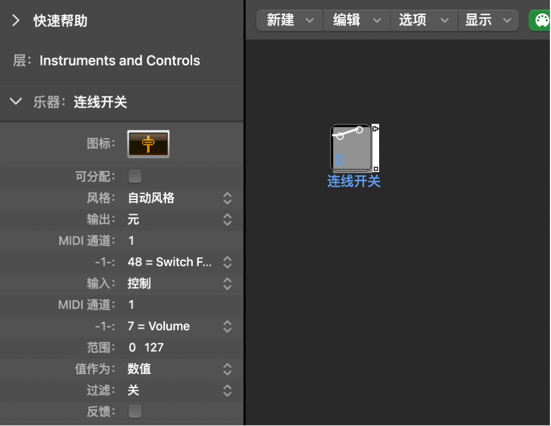The image size is (551, 426).
Task: Open the 新建 menu
Action: [x=289, y=20]
